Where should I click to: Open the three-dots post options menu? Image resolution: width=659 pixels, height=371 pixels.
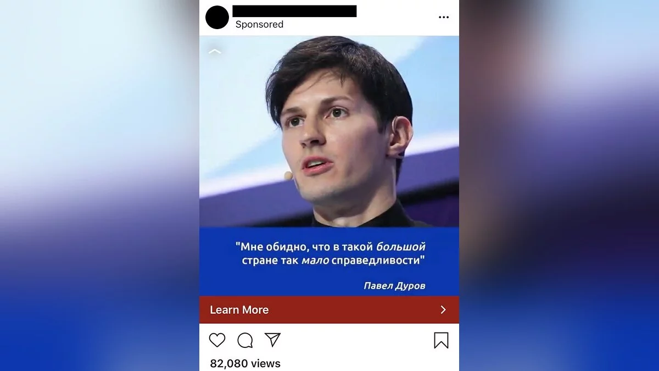tap(444, 18)
